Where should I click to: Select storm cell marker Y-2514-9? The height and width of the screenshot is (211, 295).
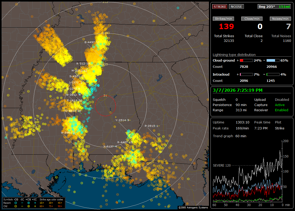coord(122,120)
